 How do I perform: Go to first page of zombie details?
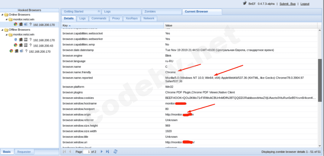coord(64,152)
